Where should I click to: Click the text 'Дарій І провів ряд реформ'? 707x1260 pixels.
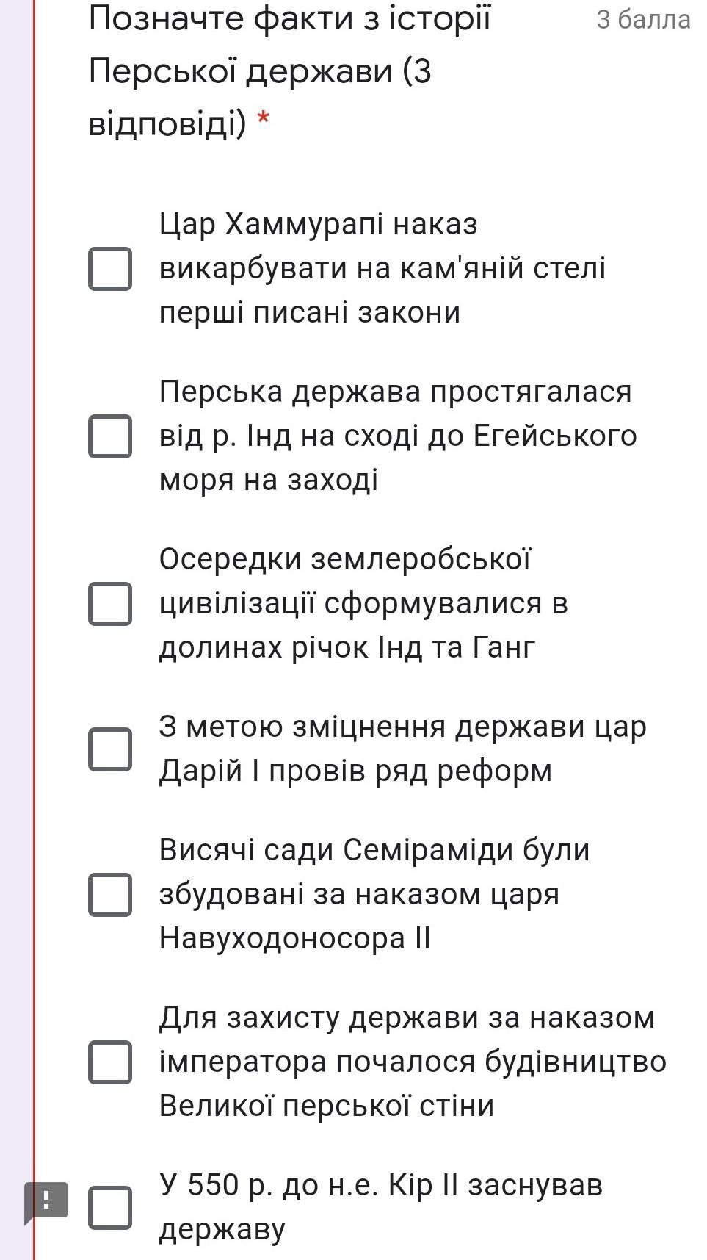tap(356, 771)
